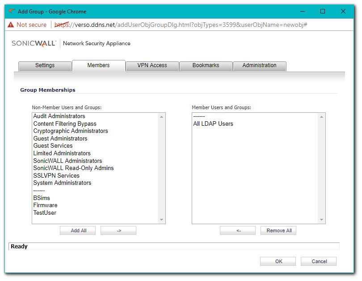
Task: Select SonicWALL Read-Only Admins group
Action: [x=73, y=168]
